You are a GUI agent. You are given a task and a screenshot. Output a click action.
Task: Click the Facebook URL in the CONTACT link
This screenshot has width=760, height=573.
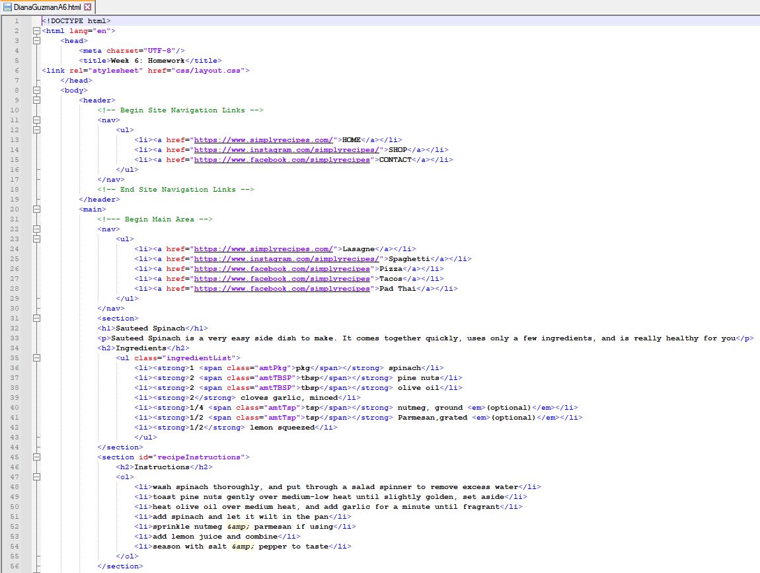pos(282,159)
